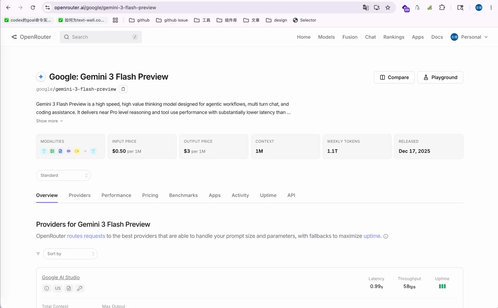Open the github bookmarks folder
Viewport: 498px width, 308px height.
(x=139, y=20)
